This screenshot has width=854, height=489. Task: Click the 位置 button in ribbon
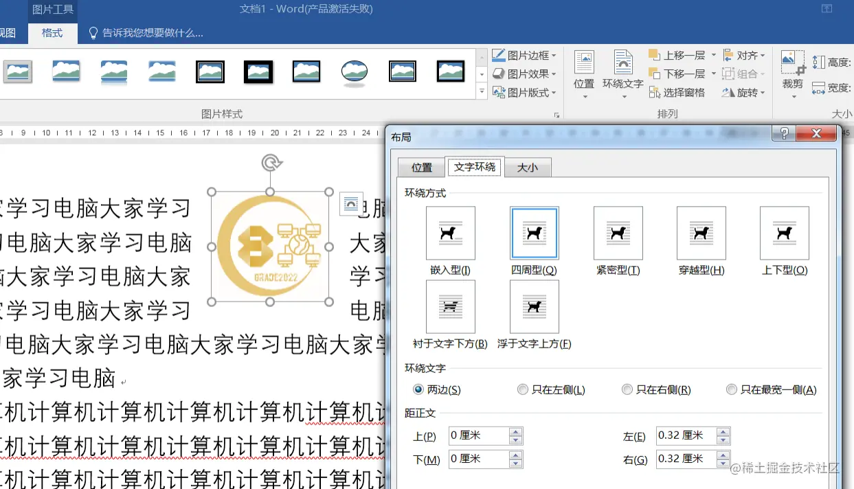584,74
